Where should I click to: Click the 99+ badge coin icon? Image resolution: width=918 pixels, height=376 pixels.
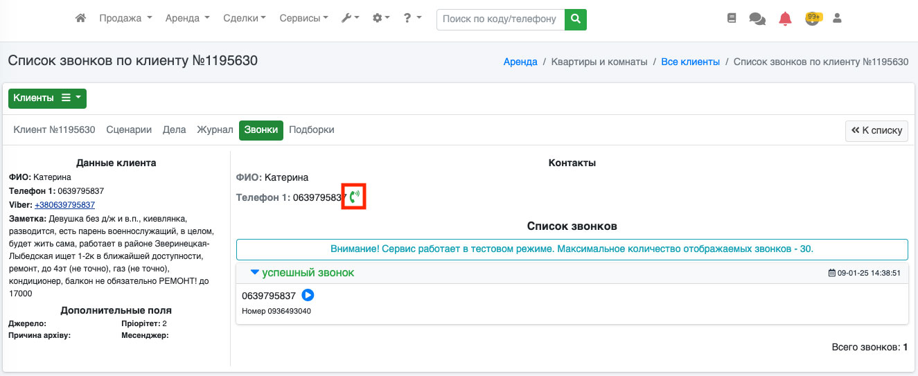[812, 19]
